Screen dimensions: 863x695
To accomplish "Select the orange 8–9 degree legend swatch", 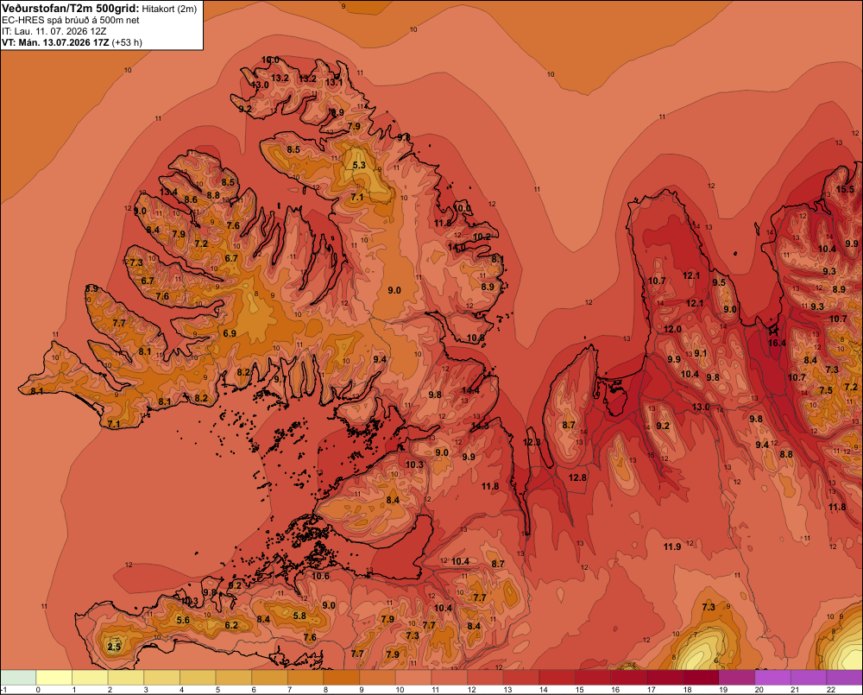I will [x=342, y=678].
